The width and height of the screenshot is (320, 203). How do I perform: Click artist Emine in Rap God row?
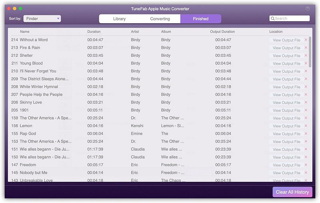pyautogui.click(x=137, y=133)
